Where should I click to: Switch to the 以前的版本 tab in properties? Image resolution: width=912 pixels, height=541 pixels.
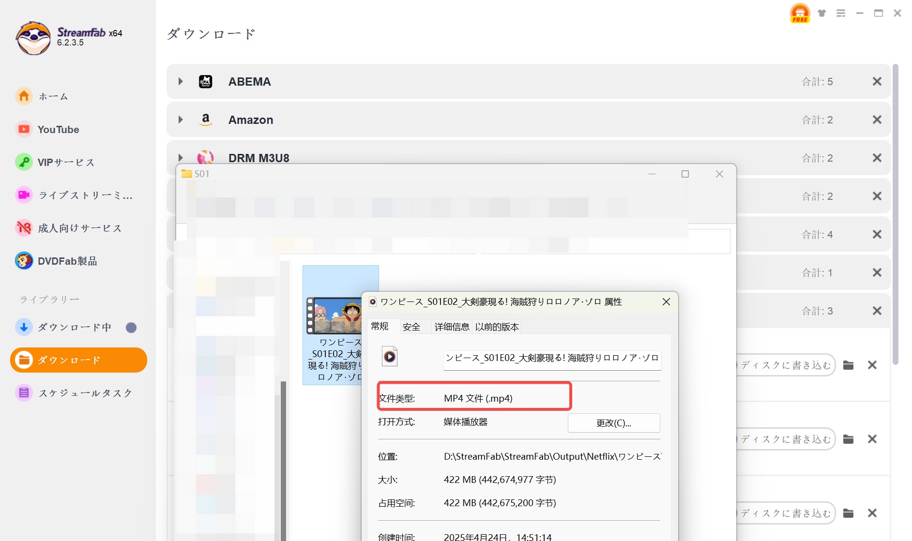pos(497,327)
